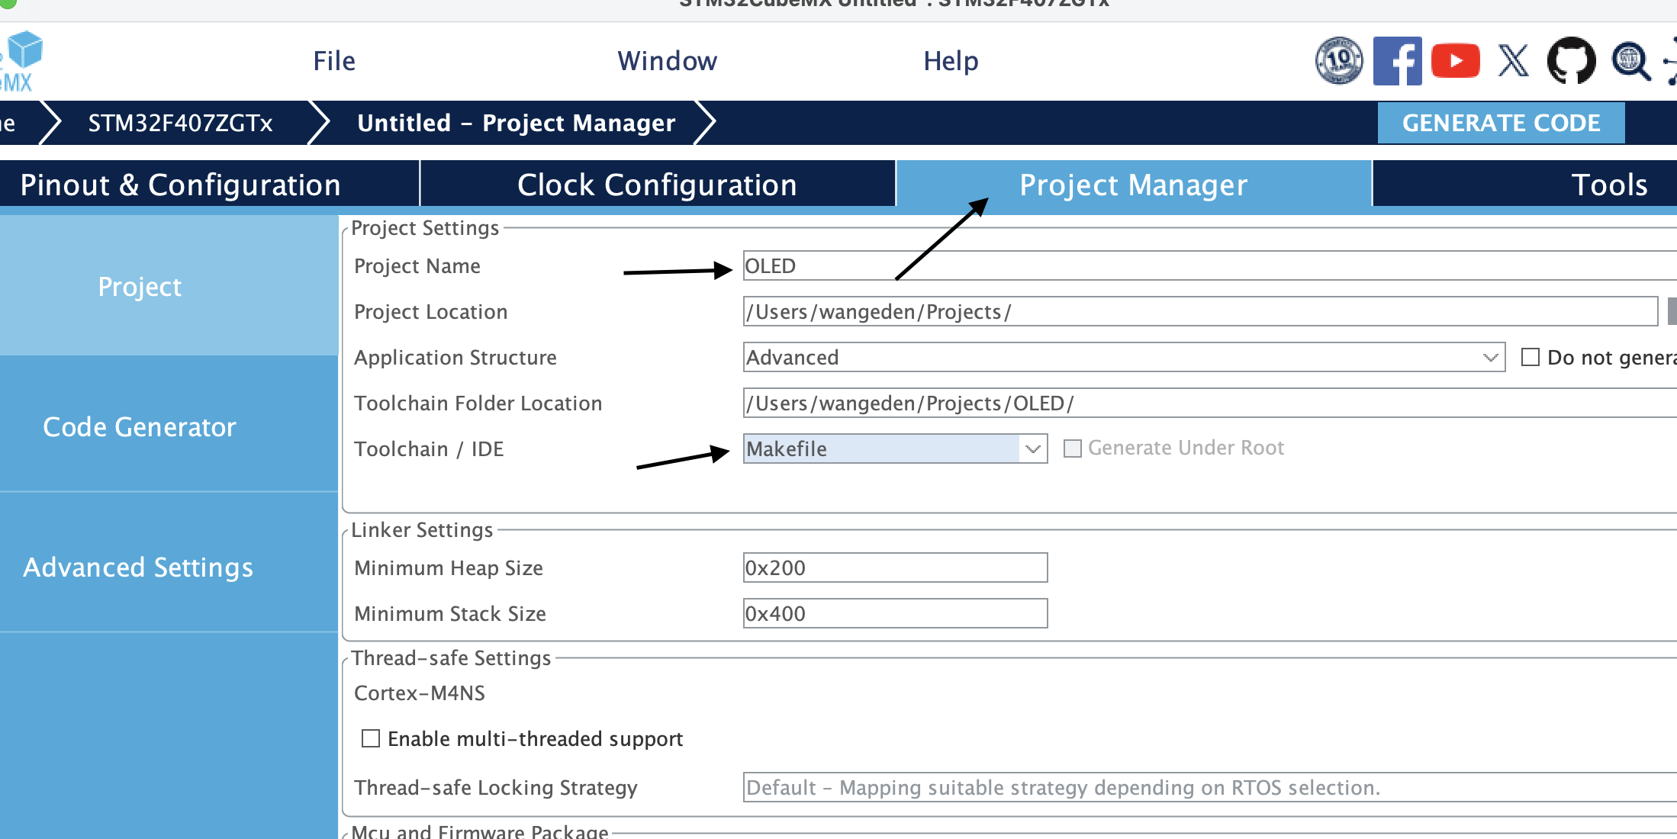Screen dimensions: 1677x839
Task: Click the ST globe search icon
Action: point(1630,60)
